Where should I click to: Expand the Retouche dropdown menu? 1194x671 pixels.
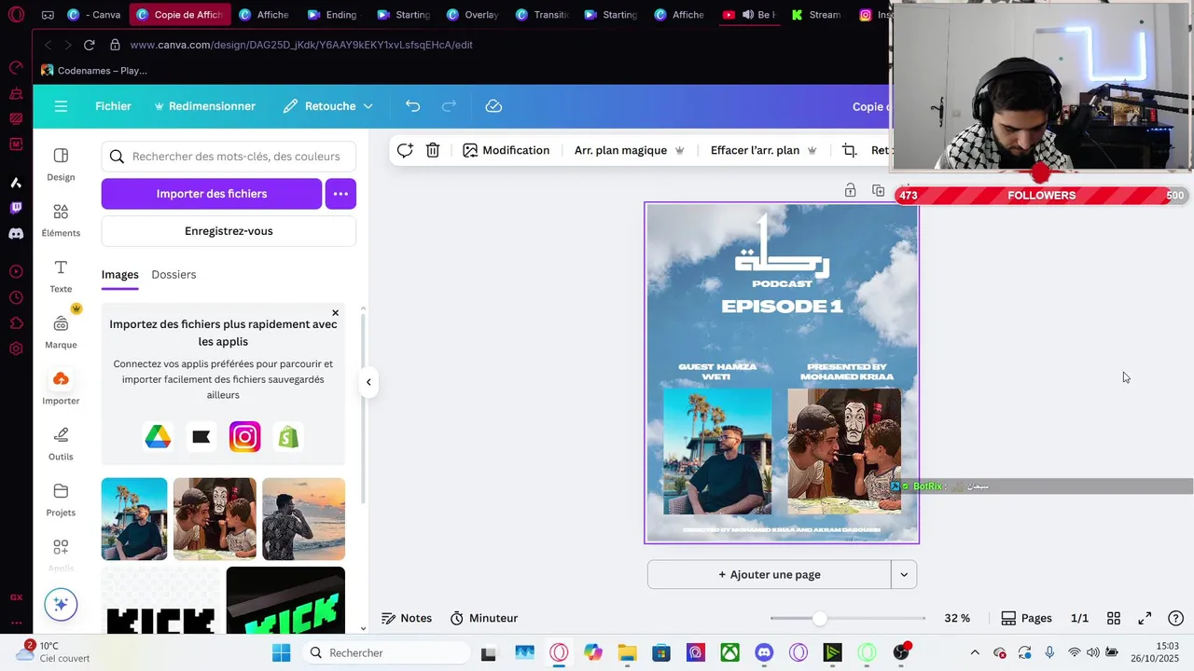coord(368,106)
